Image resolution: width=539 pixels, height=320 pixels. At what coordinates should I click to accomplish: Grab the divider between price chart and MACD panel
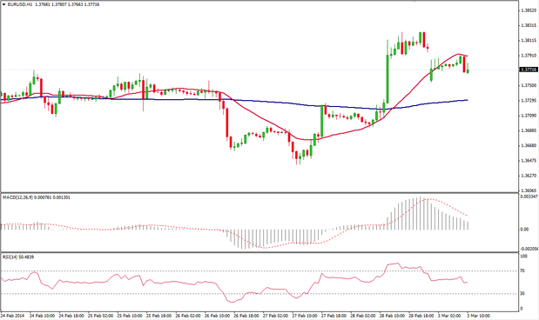pos(259,193)
